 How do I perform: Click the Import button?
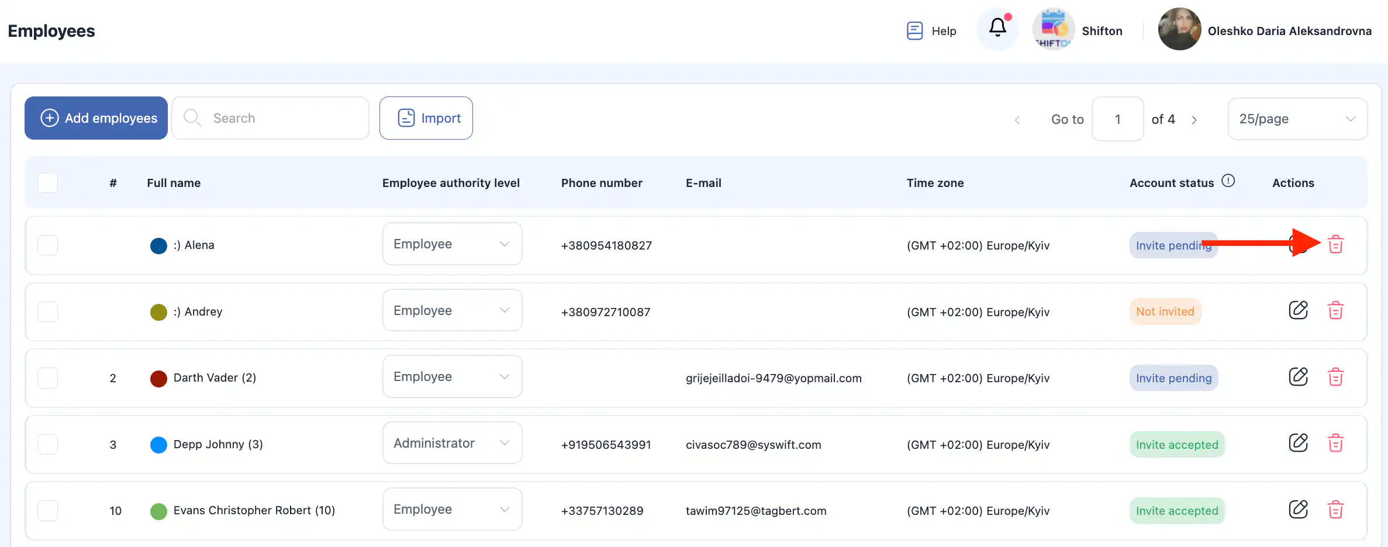(x=426, y=118)
